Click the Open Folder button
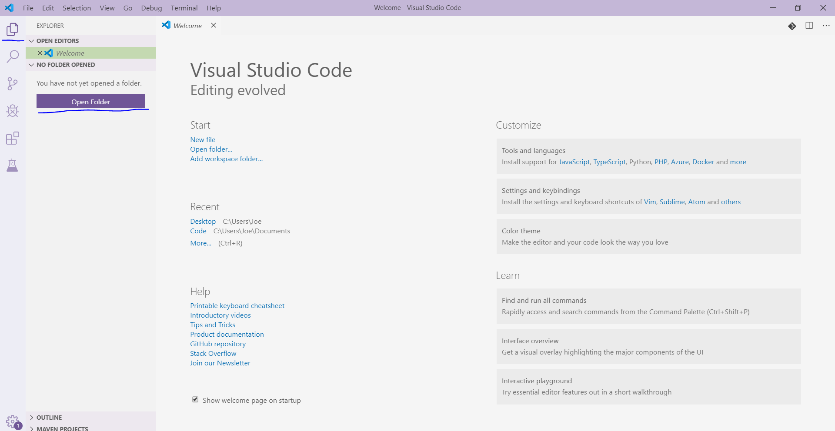The image size is (835, 431). coord(91,102)
